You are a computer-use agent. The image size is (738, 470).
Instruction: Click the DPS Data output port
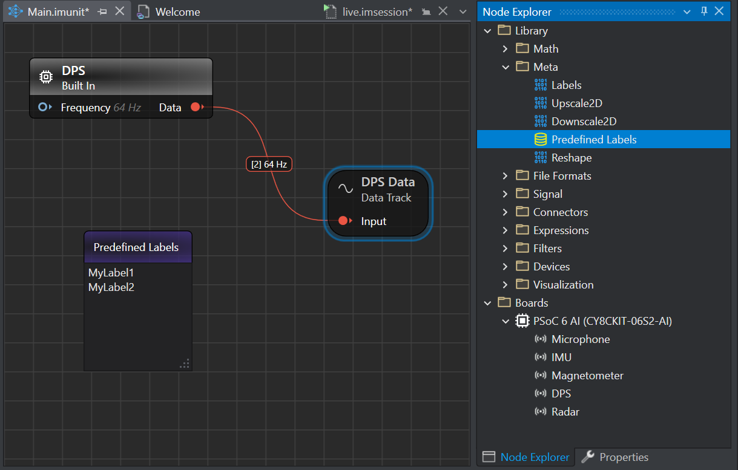[x=196, y=107]
